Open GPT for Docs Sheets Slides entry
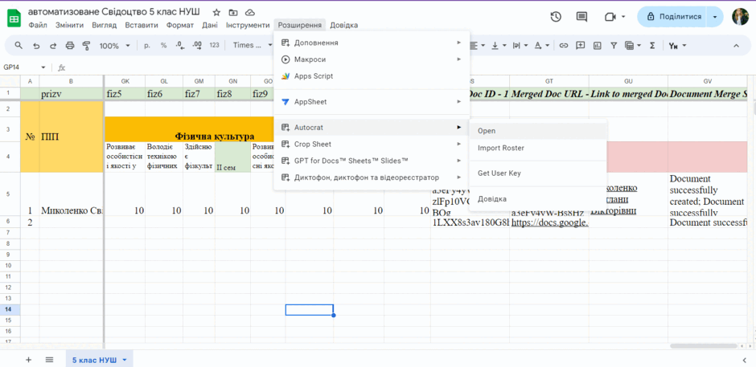 click(x=372, y=161)
